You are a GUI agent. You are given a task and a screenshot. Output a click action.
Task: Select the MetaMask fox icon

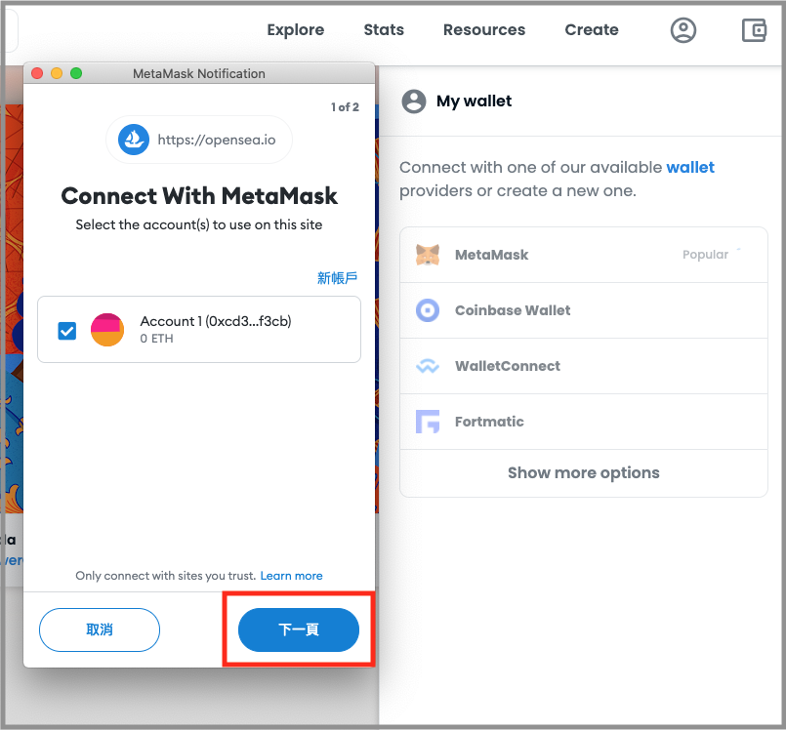[428, 255]
